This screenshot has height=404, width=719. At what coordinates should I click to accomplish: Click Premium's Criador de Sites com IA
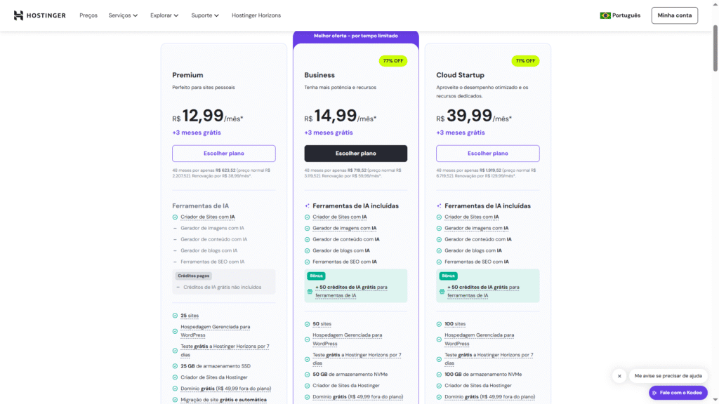207,217
